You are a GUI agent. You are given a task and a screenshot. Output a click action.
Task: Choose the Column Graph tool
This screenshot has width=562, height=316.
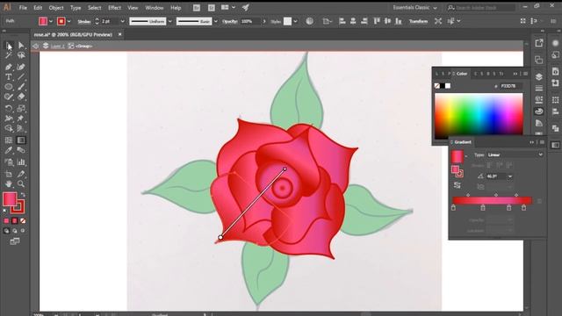tap(21, 162)
